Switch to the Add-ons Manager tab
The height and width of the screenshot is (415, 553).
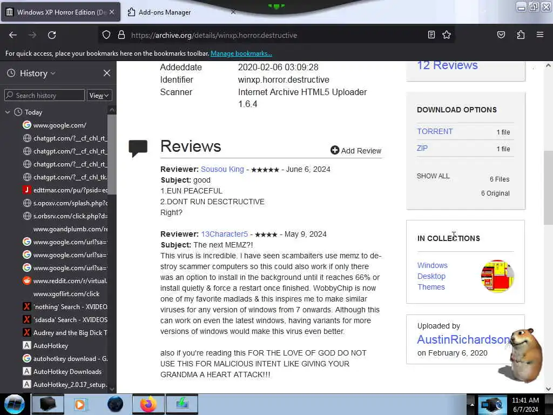(x=165, y=12)
